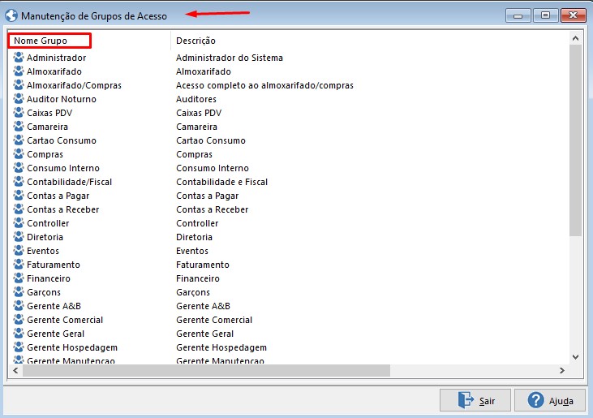Choose the Contas a Pagar group name

(58, 196)
